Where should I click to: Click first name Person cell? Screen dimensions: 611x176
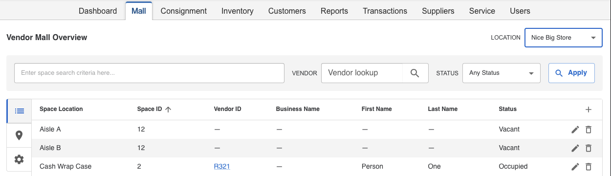tap(372, 166)
